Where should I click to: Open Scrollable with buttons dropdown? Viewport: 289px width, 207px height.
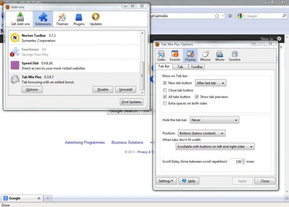coord(215,146)
